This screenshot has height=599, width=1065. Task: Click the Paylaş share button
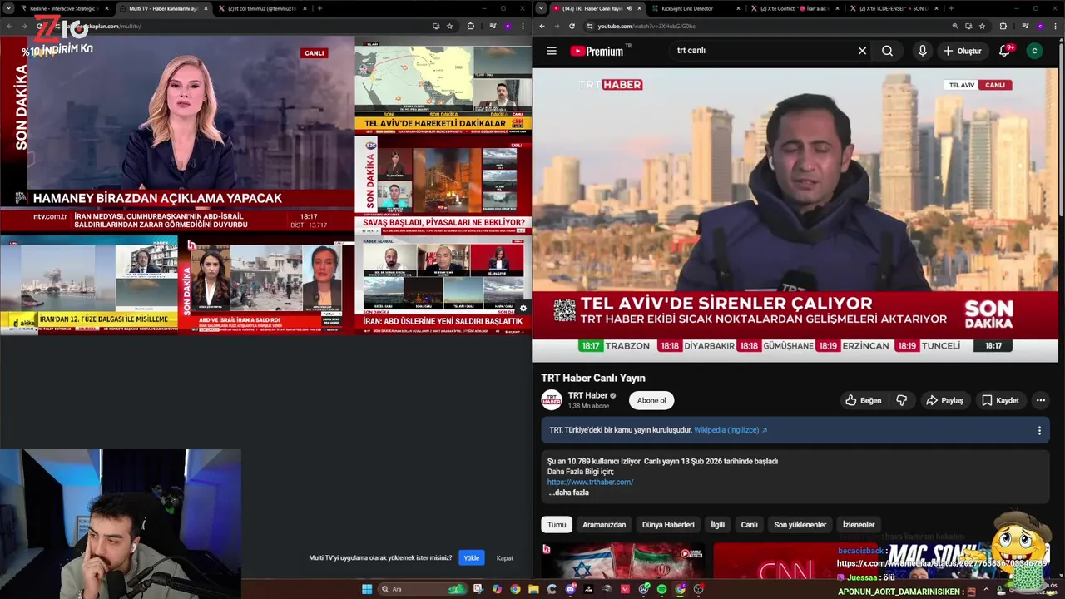(944, 400)
